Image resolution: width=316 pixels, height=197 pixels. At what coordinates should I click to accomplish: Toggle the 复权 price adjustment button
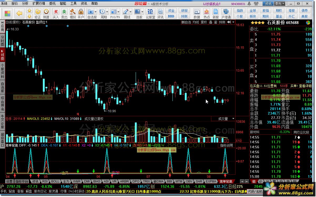(204, 22)
